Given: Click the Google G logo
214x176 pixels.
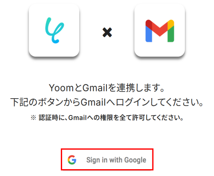Looking at the screenshot, I should [x=72, y=160].
